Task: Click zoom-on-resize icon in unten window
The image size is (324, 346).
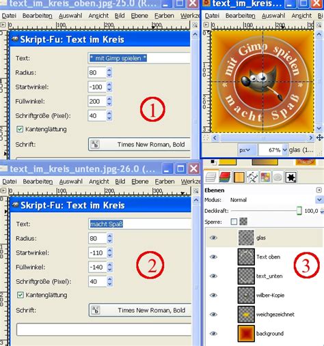Action: click(195, 190)
